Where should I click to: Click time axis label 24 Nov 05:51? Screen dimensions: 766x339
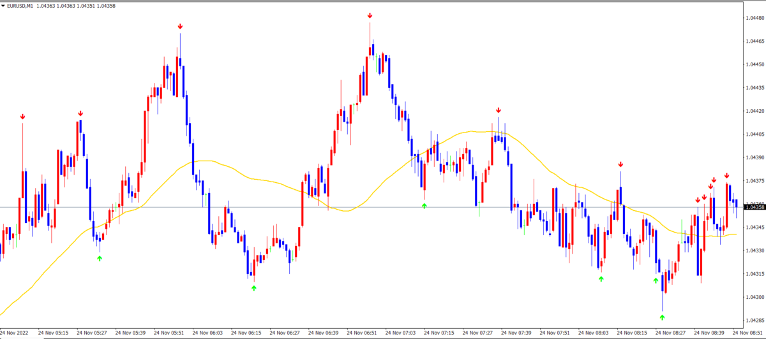[x=169, y=333]
